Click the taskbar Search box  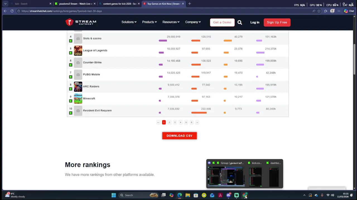coord(138,195)
